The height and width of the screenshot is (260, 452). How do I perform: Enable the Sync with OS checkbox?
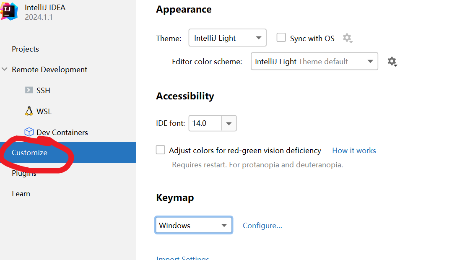pos(281,38)
